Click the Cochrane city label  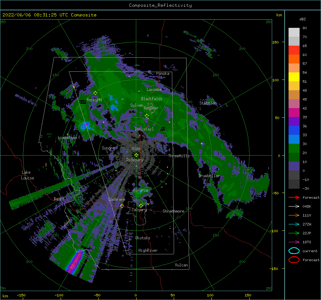click(x=117, y=199)
